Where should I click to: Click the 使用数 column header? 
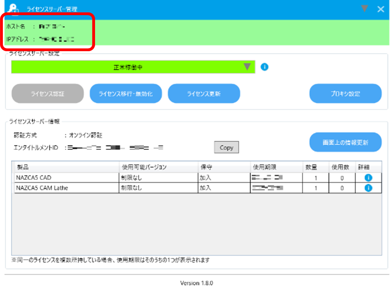pos(342,167)
